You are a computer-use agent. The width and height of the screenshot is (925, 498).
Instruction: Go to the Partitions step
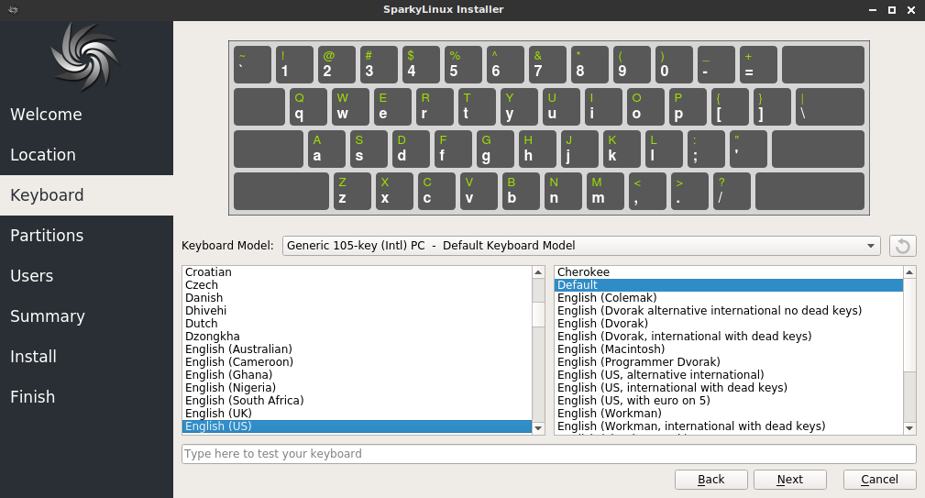point(87,236)
